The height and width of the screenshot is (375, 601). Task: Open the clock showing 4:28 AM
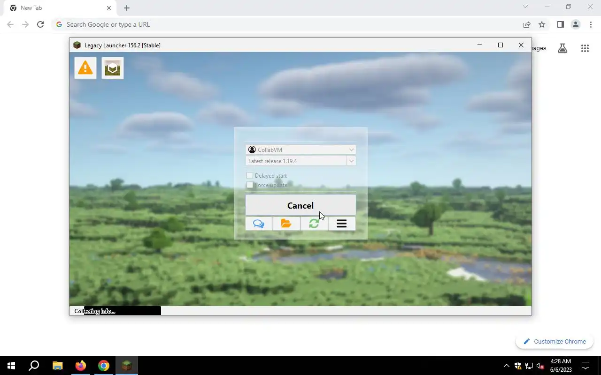561,366
